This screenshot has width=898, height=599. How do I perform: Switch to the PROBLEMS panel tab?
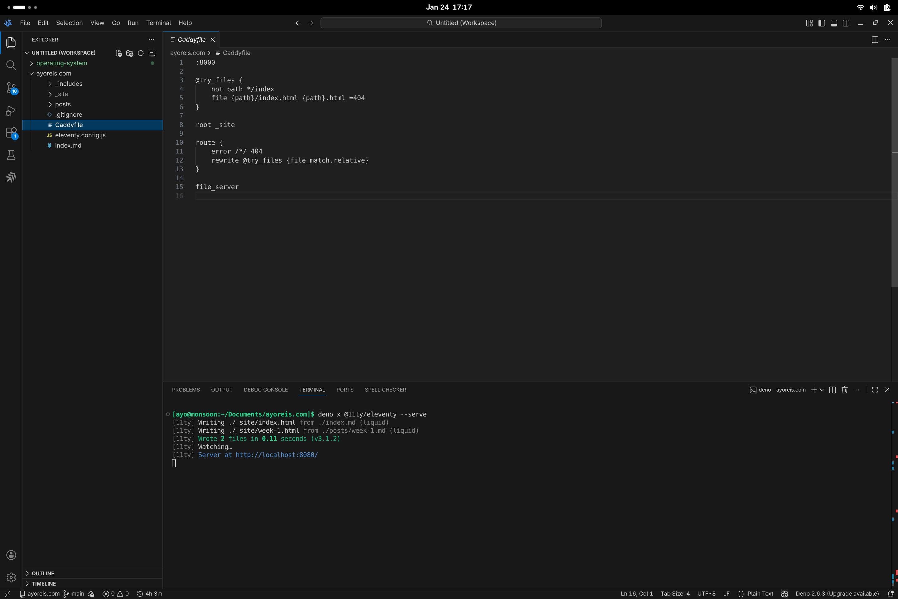186,390
